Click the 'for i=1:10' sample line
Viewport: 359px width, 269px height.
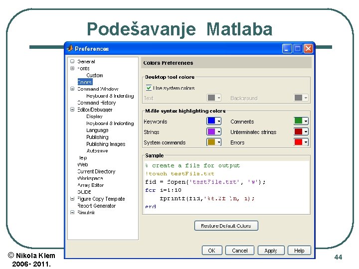click(x=163, y=190)
